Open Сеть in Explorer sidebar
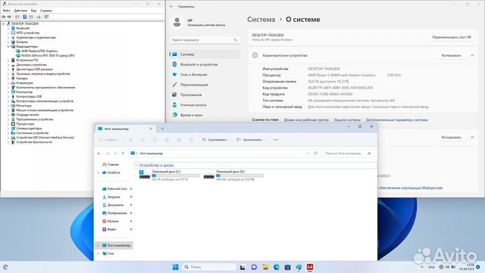Screen dimensions: 485x273 click(x=110, y=253)
